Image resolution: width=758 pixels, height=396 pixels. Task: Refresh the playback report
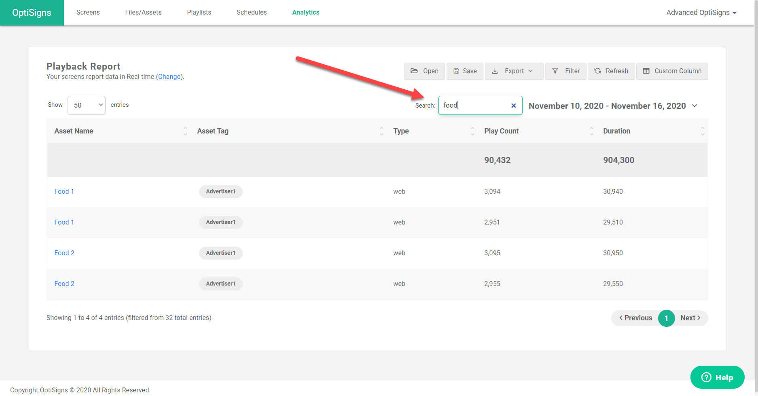(x=611, y=71)
